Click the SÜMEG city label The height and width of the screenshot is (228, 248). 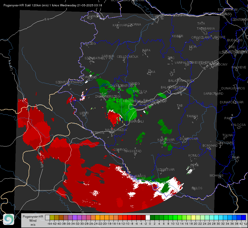pos(134,84)
